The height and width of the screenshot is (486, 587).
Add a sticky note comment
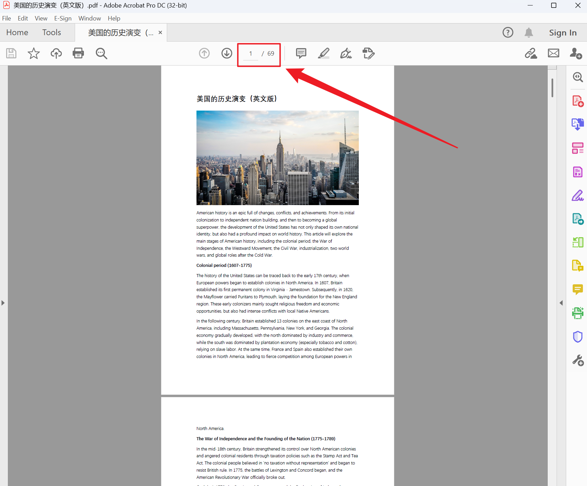tap(301, 53)
